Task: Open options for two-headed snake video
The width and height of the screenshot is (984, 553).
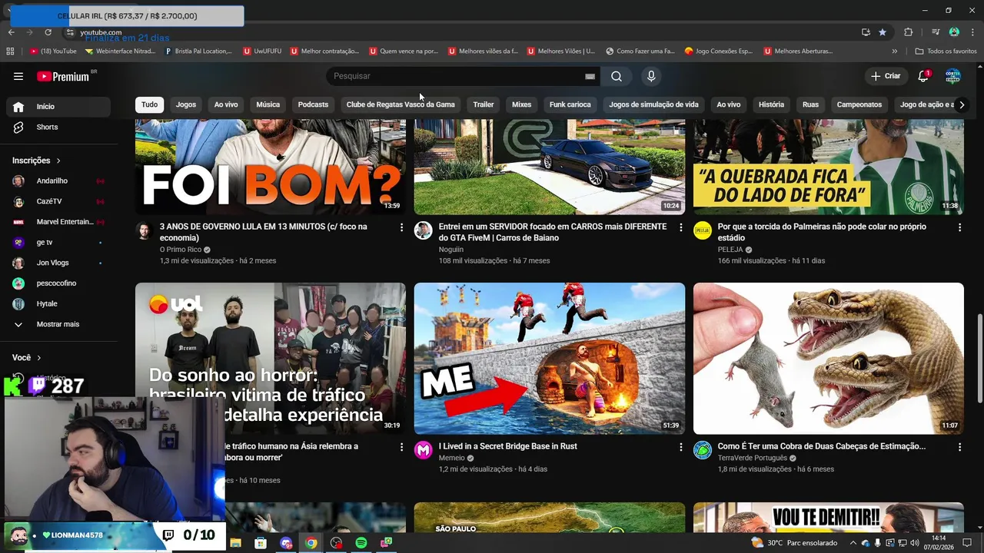Action: tap(959, 447)
